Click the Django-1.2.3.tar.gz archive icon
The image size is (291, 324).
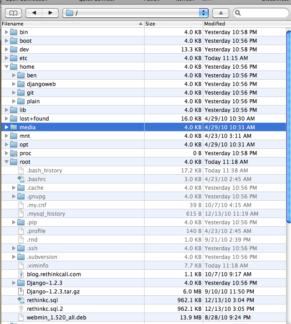(20, 292)
